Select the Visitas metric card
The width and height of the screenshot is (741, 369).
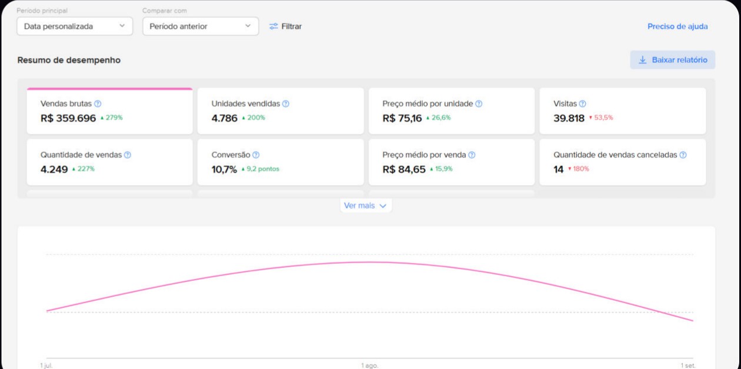coord(622,111)
